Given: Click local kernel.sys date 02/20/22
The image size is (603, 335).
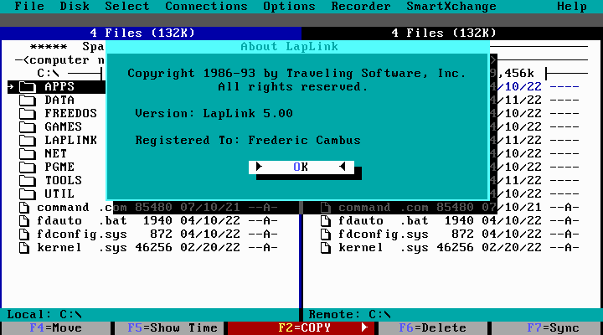Looking at the screenshot, I should point(210,248).
